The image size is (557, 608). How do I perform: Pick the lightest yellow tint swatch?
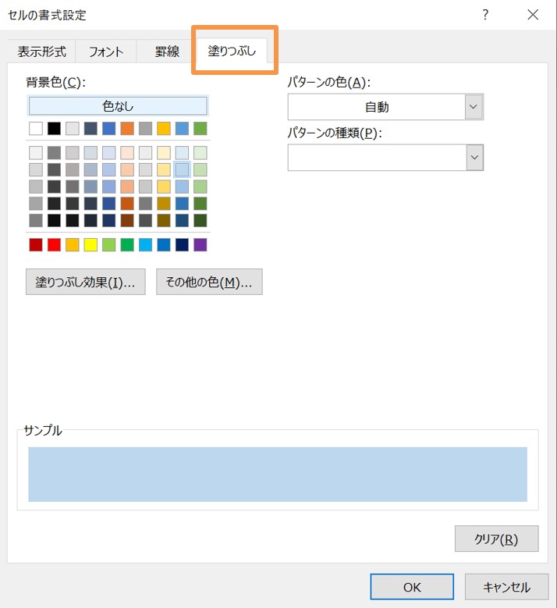(164, 152)
